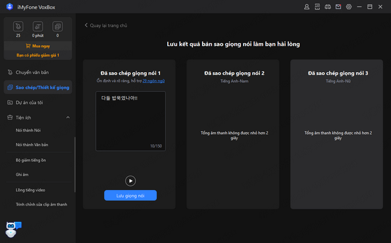This screenshot has height=243, width=391.
Task: Click the Sao chép/Thiết kế giọng sidebar icon
Action: [10, 87]
